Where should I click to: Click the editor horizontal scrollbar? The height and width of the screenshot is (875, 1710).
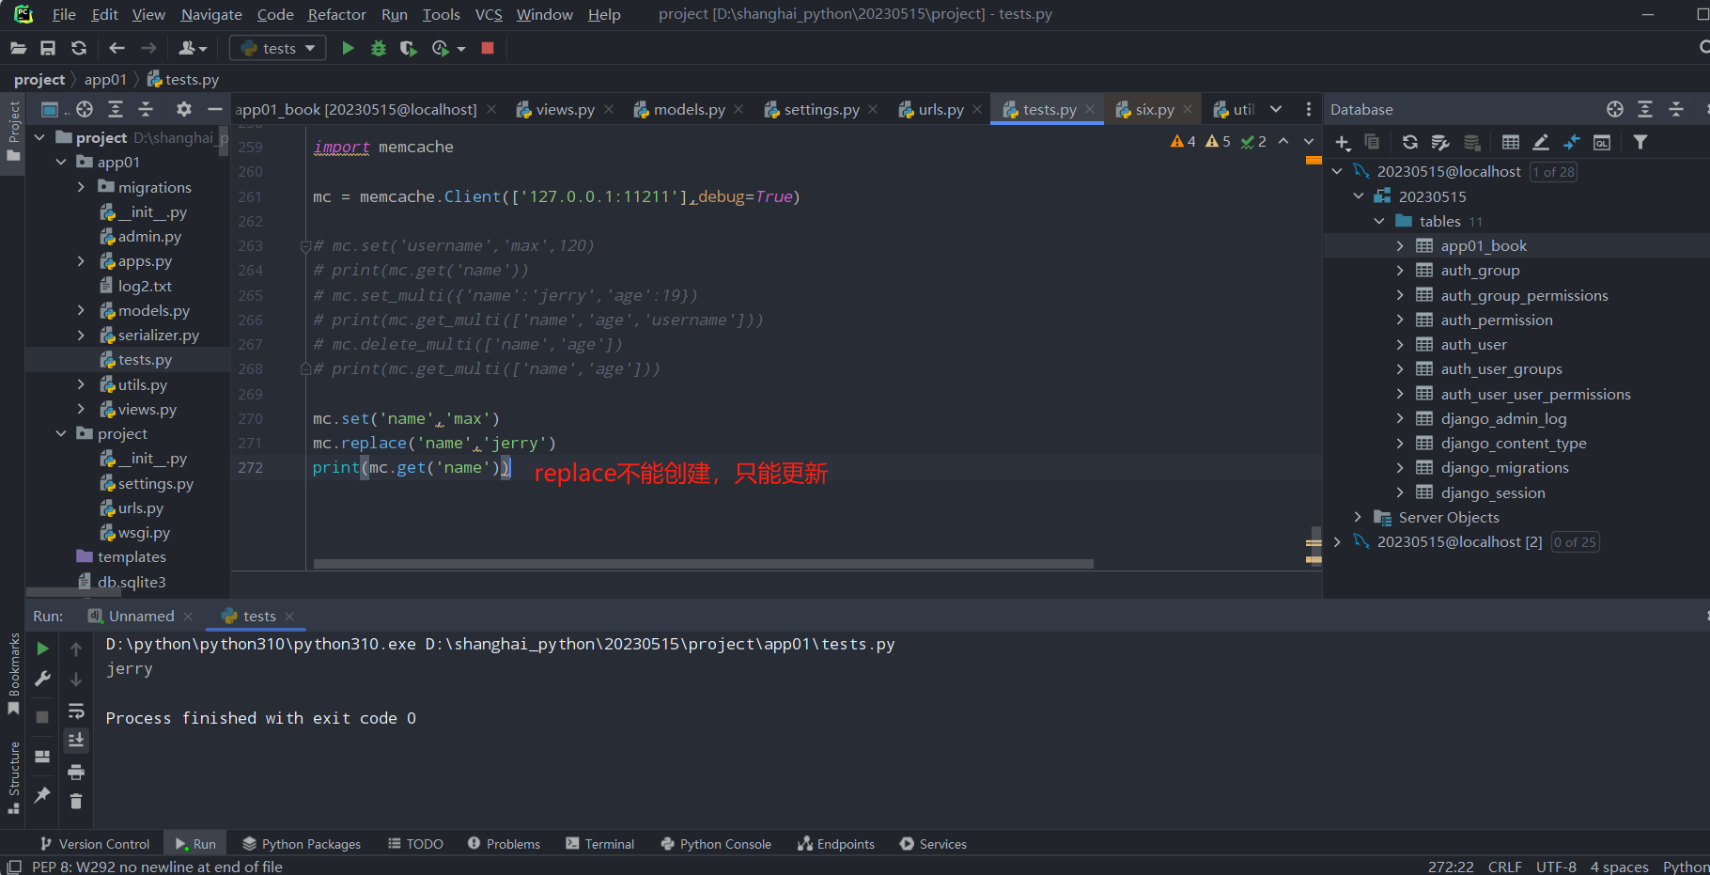click(x=703, y=564)
